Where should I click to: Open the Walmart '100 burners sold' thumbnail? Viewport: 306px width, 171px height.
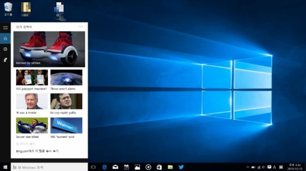pos(66,126)
